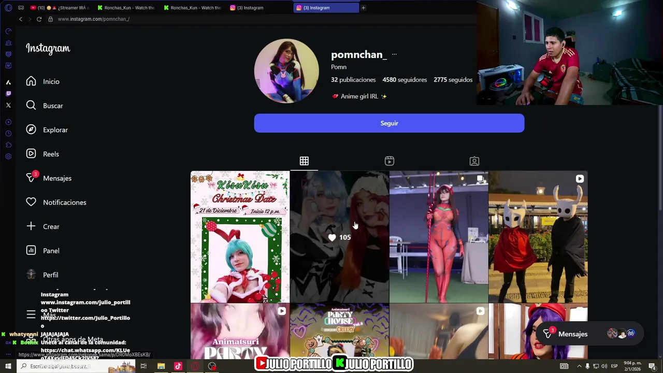
Task: Select the posts grid tab
Action: (x=304, y=161)
